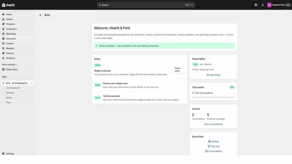Click the search magnifier icon
292x164 pixels.
click(100, 5)
